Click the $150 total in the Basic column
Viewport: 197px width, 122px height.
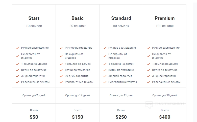tap(78, 117)
